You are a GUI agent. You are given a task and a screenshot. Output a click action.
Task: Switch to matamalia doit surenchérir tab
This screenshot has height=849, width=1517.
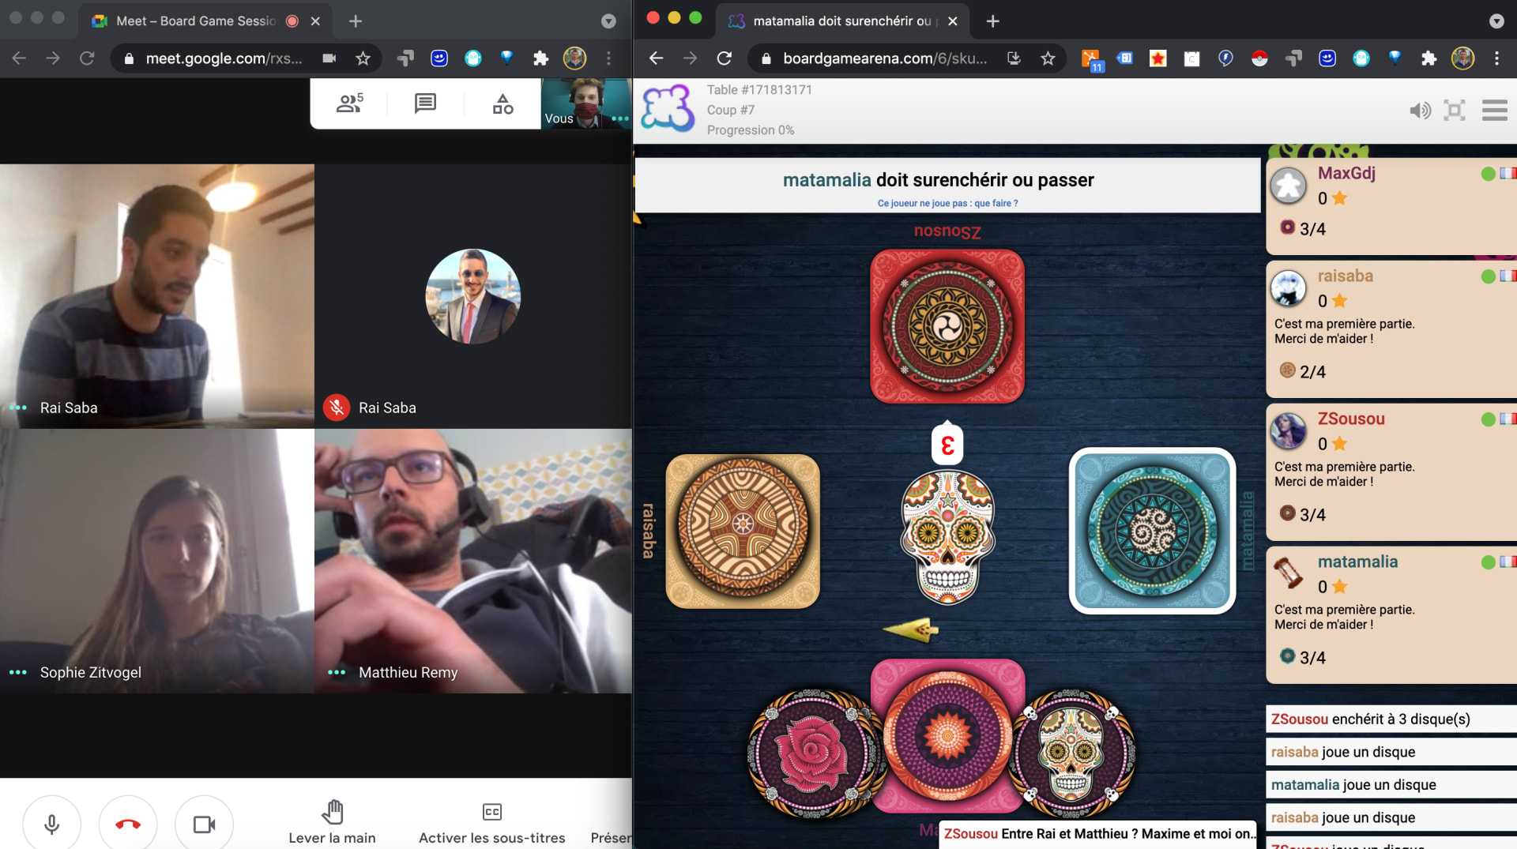point(842,21)
